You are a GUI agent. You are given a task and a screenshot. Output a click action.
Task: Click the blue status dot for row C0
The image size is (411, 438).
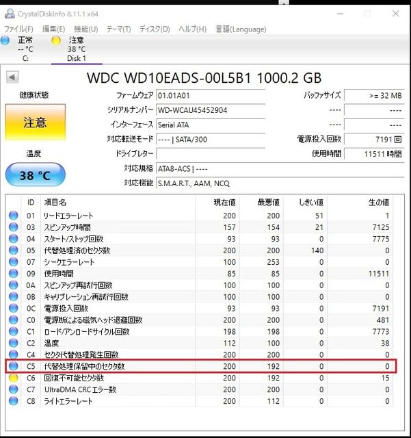pyautogui.click(x=14, y=320)
